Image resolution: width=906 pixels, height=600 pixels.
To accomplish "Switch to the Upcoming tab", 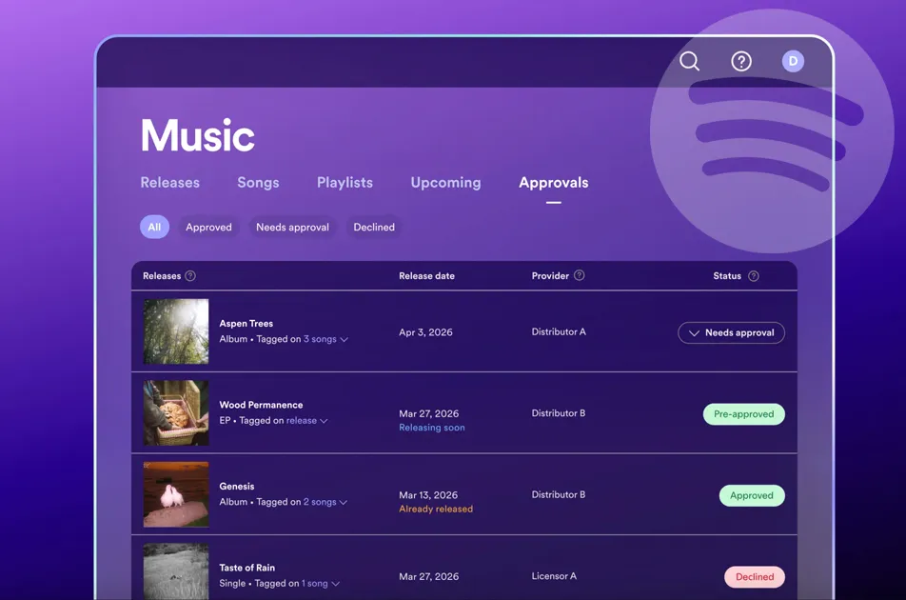I will pyautogui.click(x=445, y=182).
